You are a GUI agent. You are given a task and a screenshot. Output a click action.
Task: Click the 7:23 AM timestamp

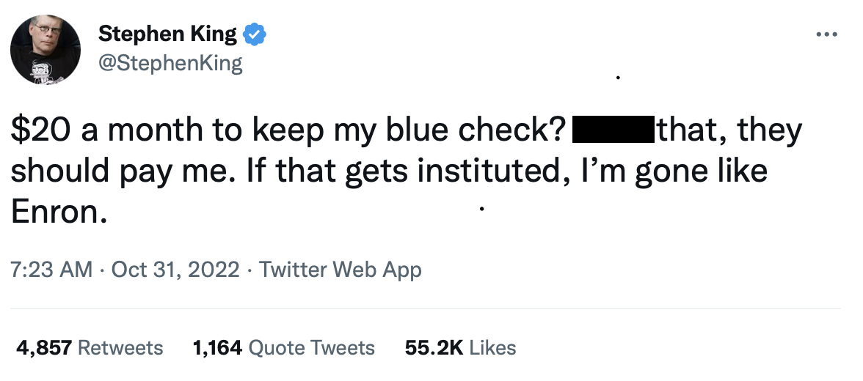[x=51, y=270]
